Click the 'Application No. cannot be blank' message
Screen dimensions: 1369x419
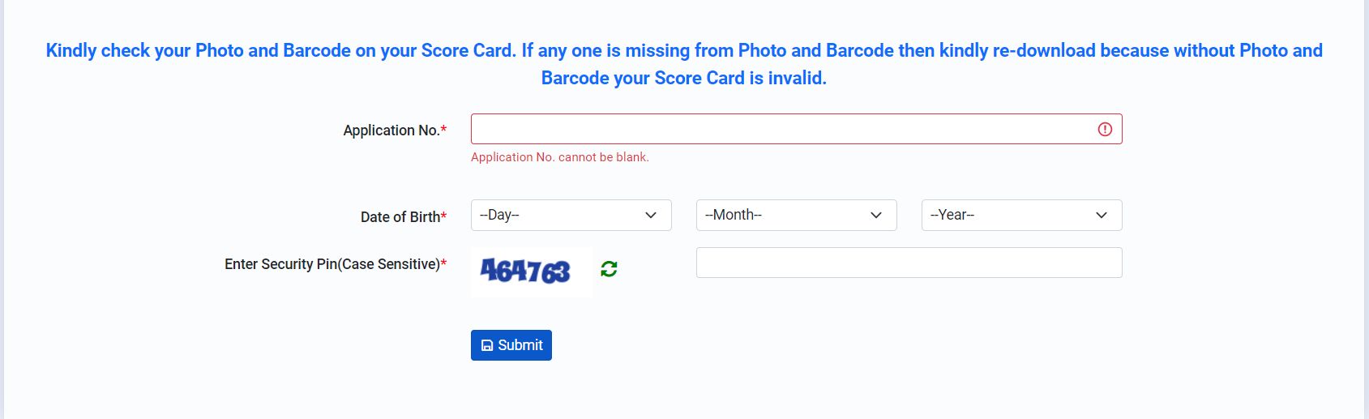[560, 157]
